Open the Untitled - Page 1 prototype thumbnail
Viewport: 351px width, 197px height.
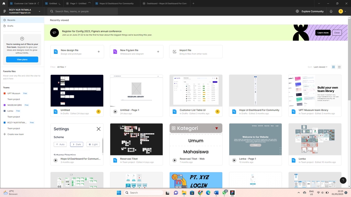pos(136,90)
